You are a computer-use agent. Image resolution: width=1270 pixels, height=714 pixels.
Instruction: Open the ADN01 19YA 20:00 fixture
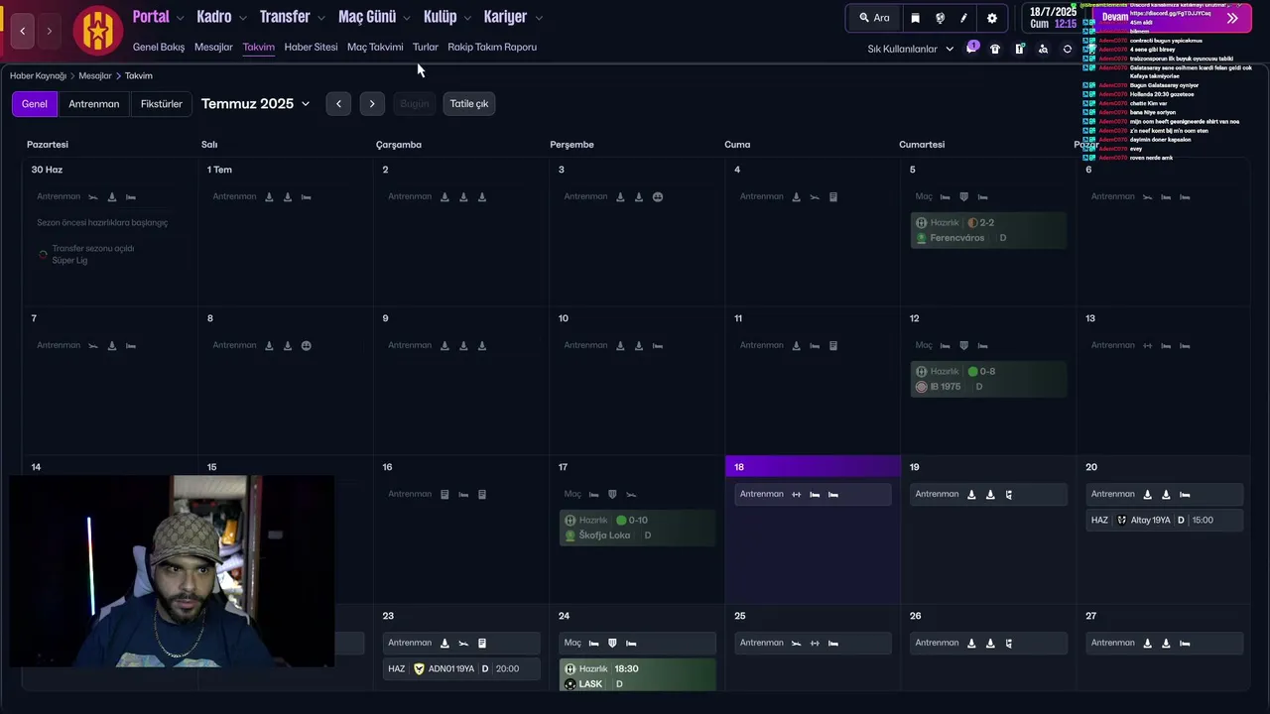(x=461, y=668)
